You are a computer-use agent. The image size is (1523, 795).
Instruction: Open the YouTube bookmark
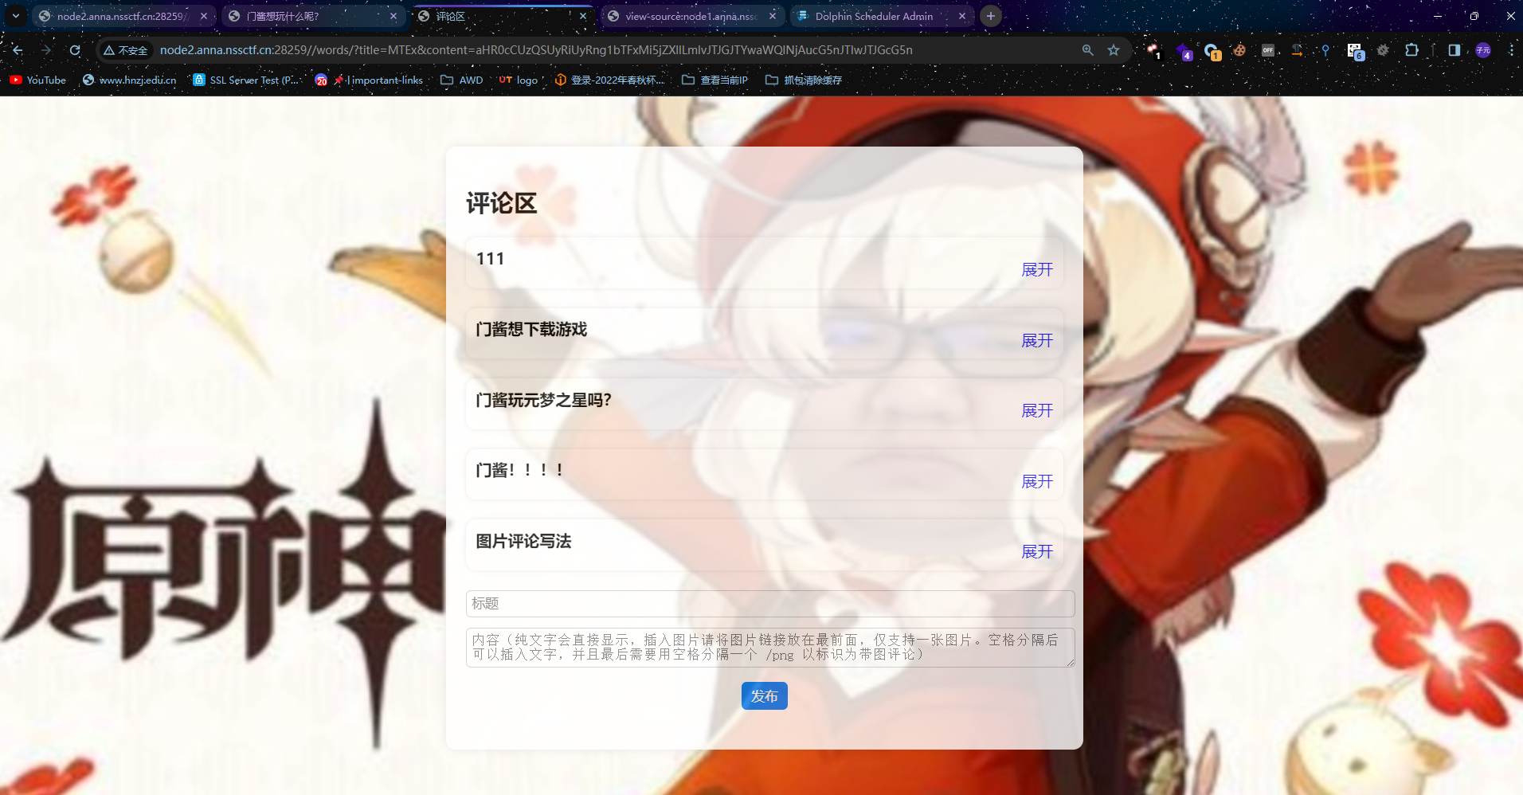(37, 80)
